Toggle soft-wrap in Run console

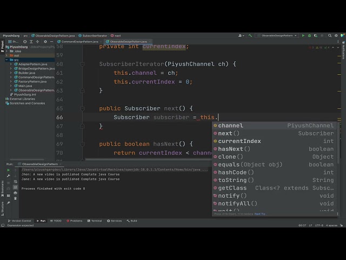pos(15,182)
